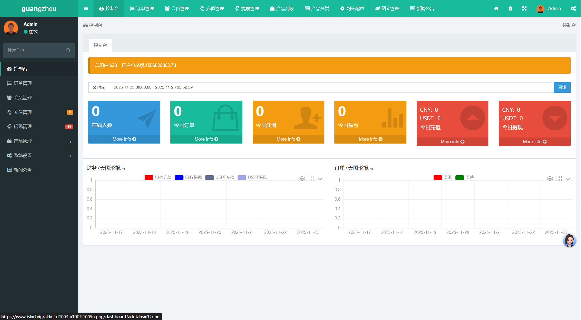Toggle CNY充值 series in finance chart legend
Viewport: 581px width, 320px height.
coord(158,177)
